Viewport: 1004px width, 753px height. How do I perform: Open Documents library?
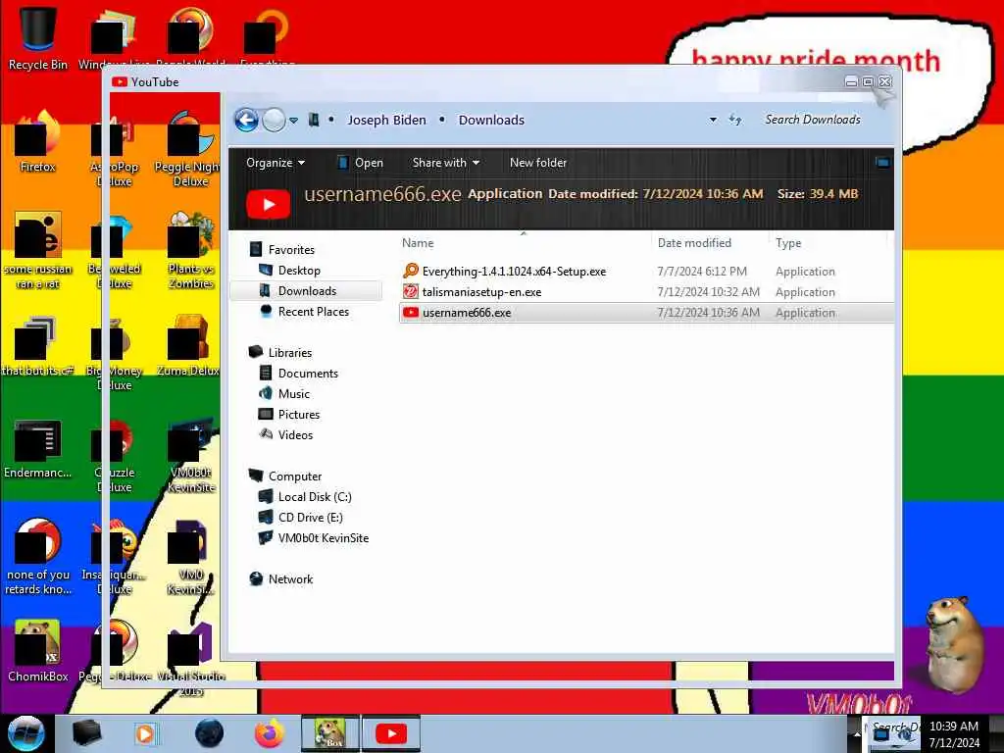click(x=307, y=374)
